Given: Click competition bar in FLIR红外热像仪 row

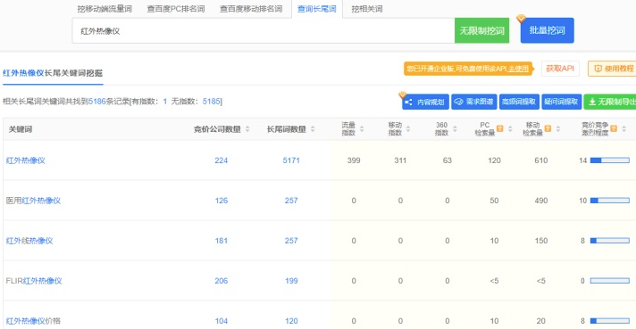Looking at the screenshot, I should tap(609, 281).
